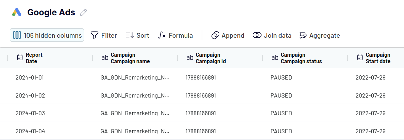Open the Sort menu
The width and height of the screenshot is (404, 140).
click(137, 35)
